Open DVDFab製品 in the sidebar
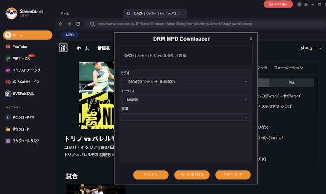326x194 pixels. (x=19, y=94)
